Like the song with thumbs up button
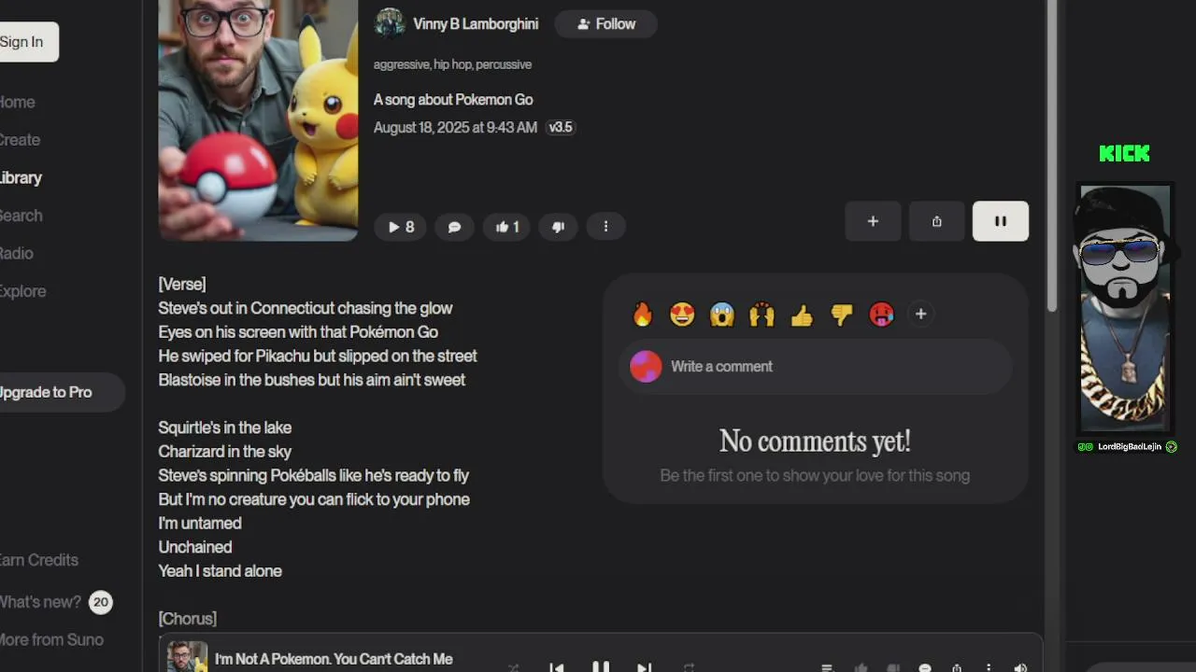This screenshot has height=672, width=1196. pos(507,227)
